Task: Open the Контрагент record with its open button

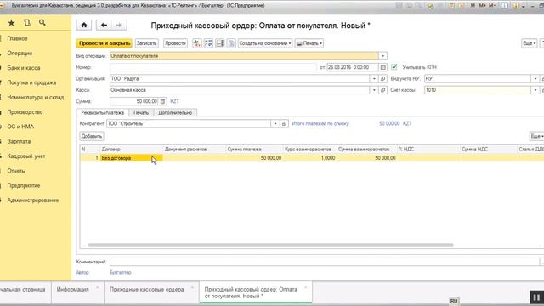Action: click(284, 123)
